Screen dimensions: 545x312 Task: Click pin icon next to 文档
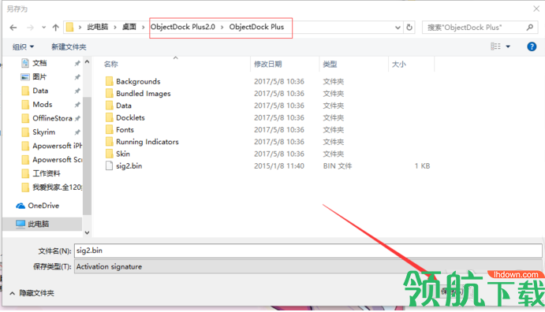point(77,63)
